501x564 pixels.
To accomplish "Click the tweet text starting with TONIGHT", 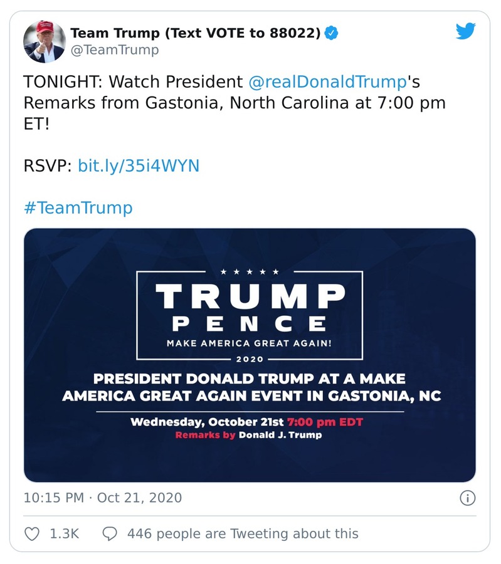I will click(x=234, y=102).
